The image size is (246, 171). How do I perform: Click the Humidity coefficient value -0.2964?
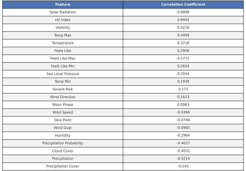pyautogui.click(x=183, y=136)
